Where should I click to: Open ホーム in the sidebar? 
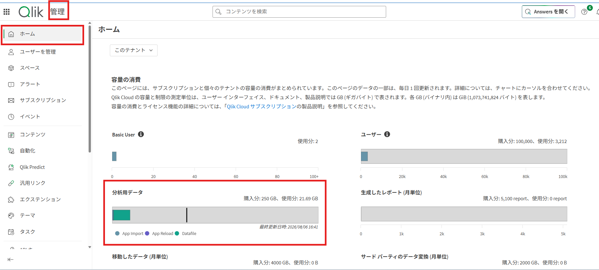click(x=43, y=34)
